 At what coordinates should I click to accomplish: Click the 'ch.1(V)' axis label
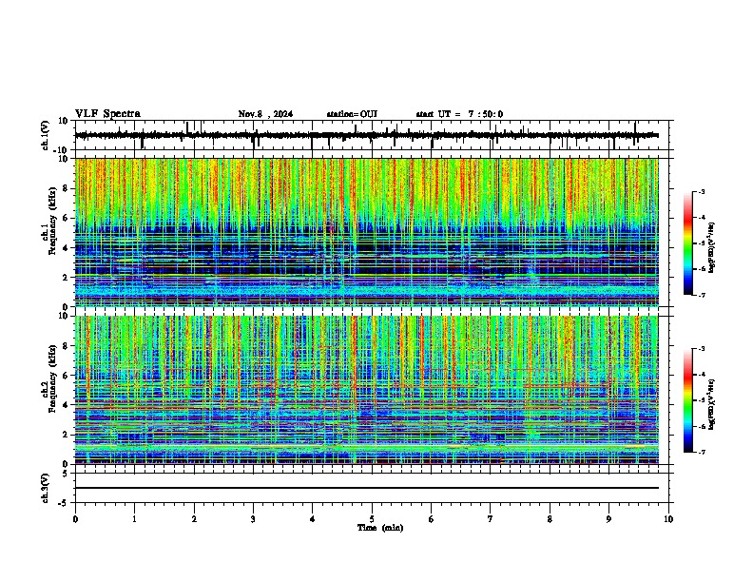[x=46, y=135]
